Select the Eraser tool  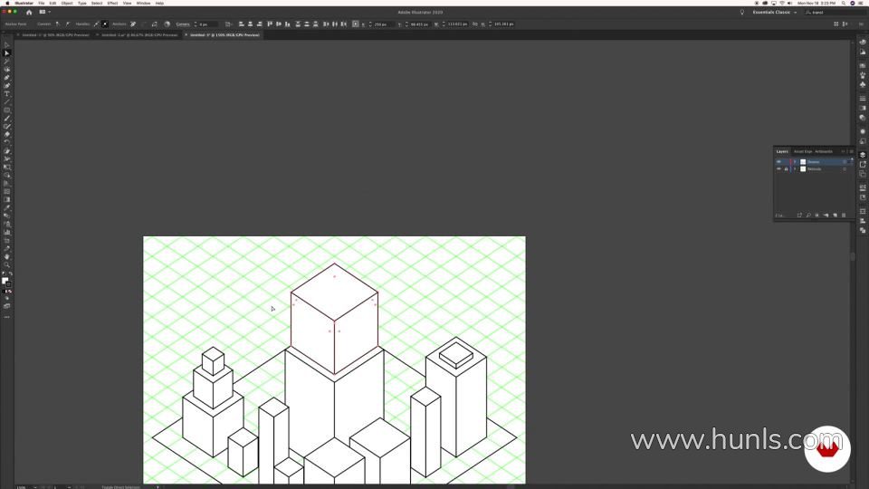pyautogui.click(x=6, y=135)
